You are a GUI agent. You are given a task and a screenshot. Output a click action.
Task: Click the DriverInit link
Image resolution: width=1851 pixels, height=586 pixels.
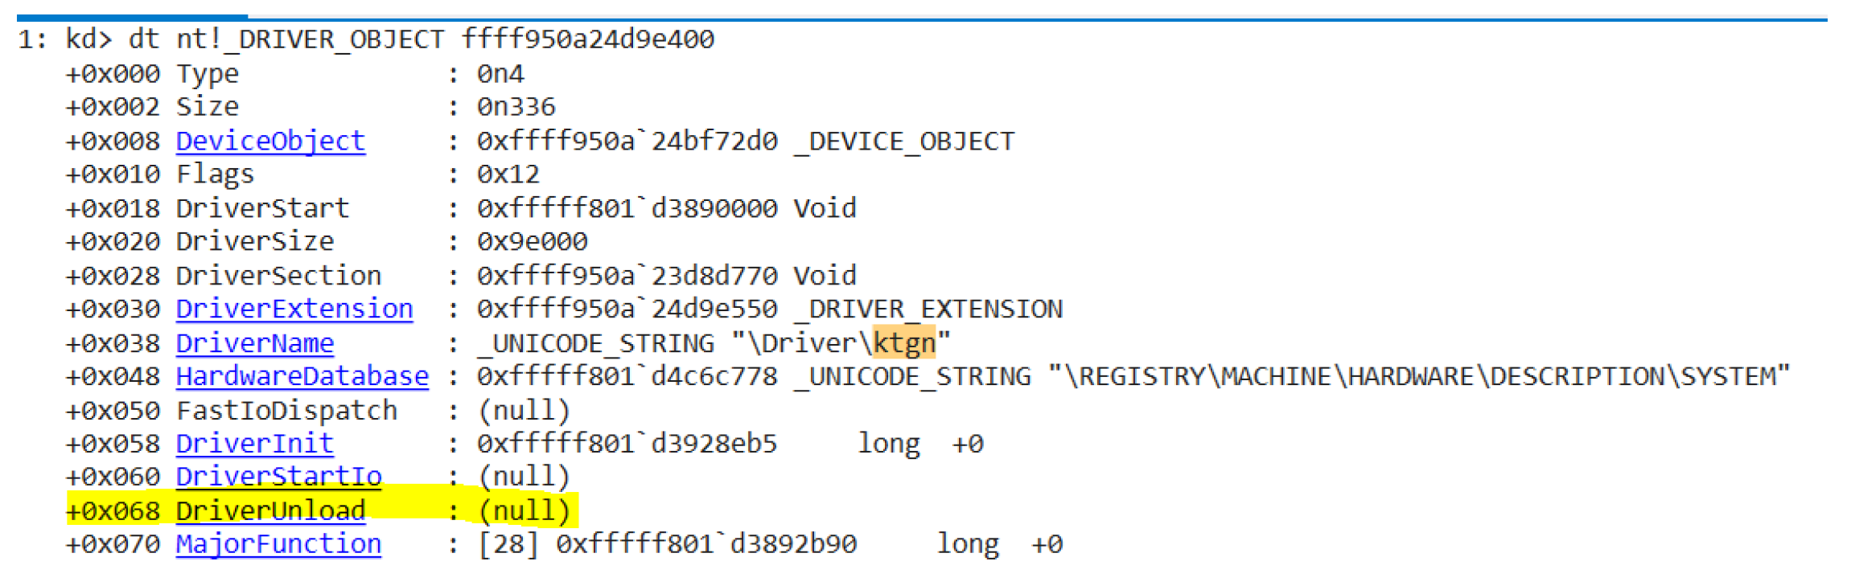[x=254, y=444]
